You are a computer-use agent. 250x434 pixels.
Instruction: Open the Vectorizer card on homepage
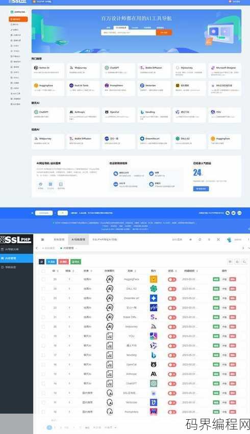click(154, 88)
